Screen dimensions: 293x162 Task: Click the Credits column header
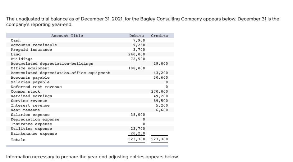[159, 36]
